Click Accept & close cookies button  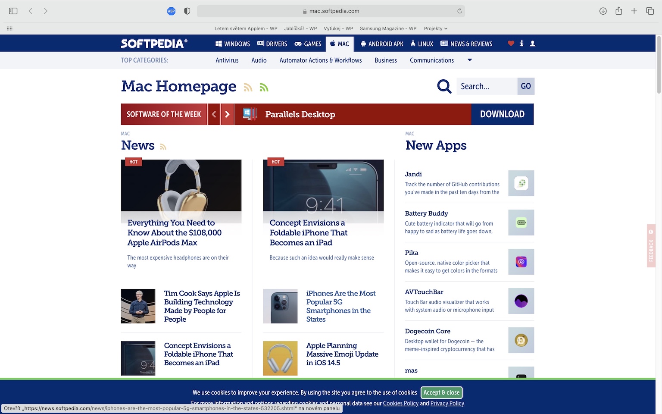tap(441, 392)
